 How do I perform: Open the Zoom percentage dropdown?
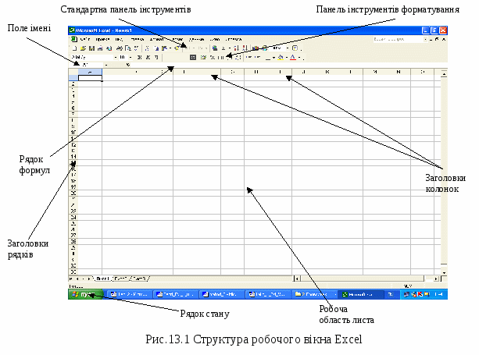tap(288, 48)
